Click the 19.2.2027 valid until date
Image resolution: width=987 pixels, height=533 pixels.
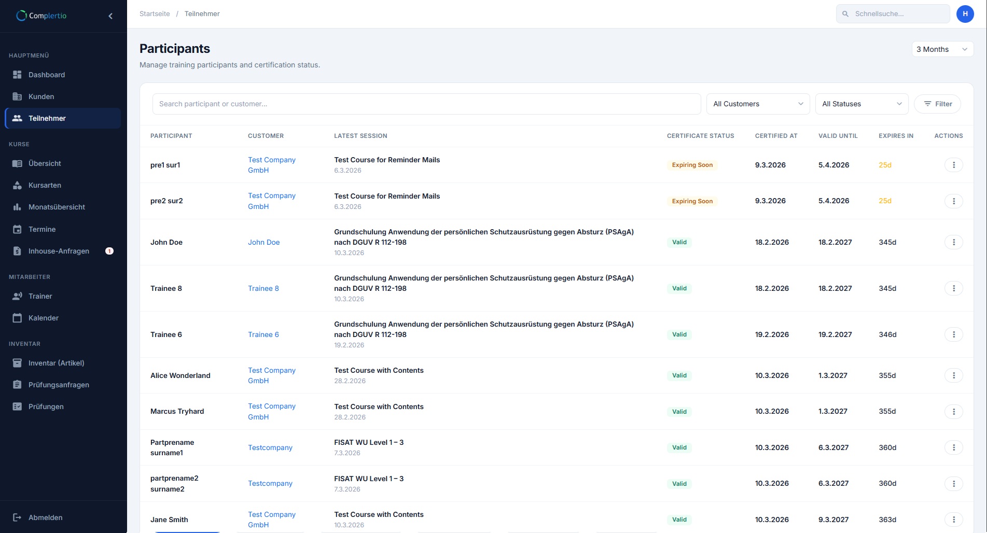835,334
